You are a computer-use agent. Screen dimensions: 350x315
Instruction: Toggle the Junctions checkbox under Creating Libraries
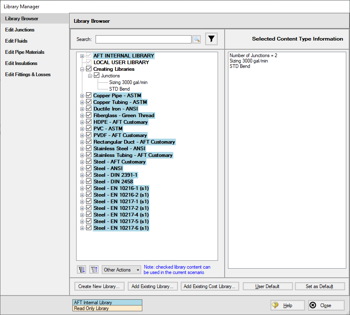point(97,76)
